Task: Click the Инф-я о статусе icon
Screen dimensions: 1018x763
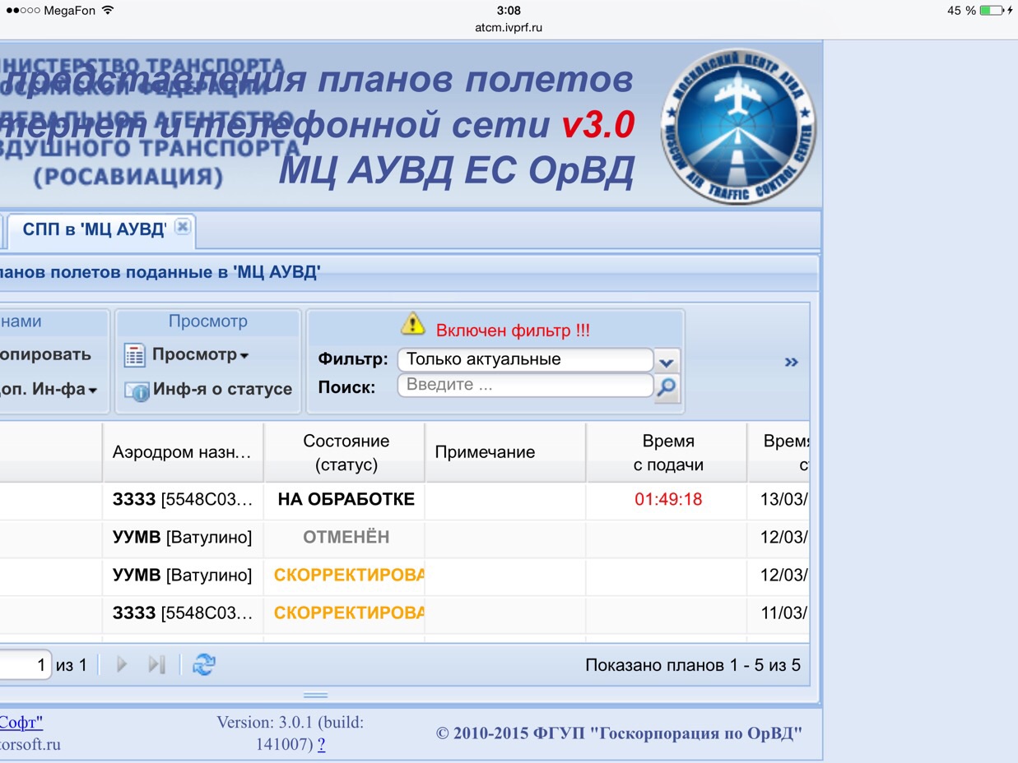Action: pos(136,391)
